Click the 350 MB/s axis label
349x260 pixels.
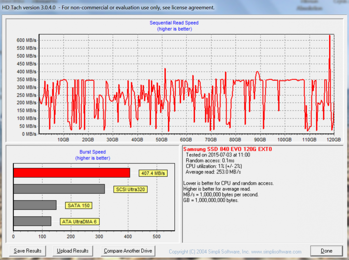(26, 79)
